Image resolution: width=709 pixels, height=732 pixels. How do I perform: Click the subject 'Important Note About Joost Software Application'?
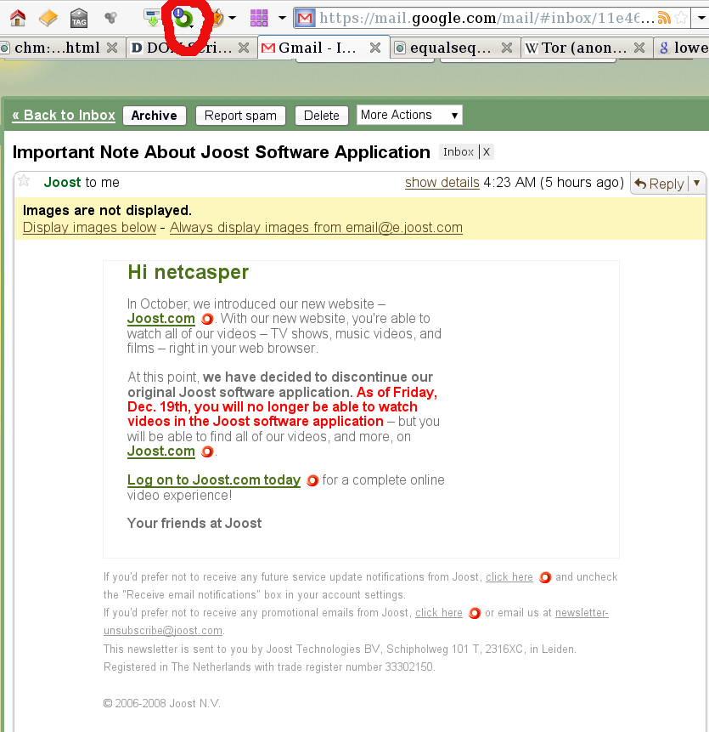[x=222, y=152]
